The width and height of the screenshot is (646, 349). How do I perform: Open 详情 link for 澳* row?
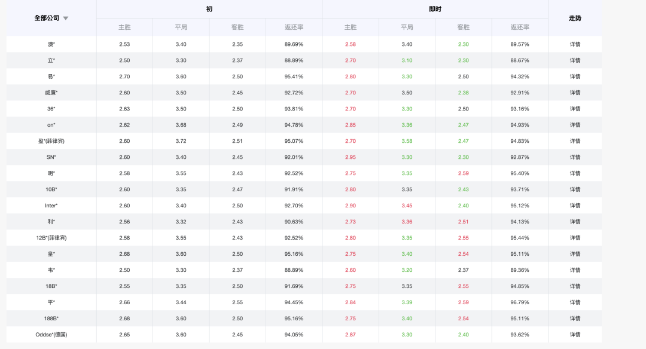(575, 44)
